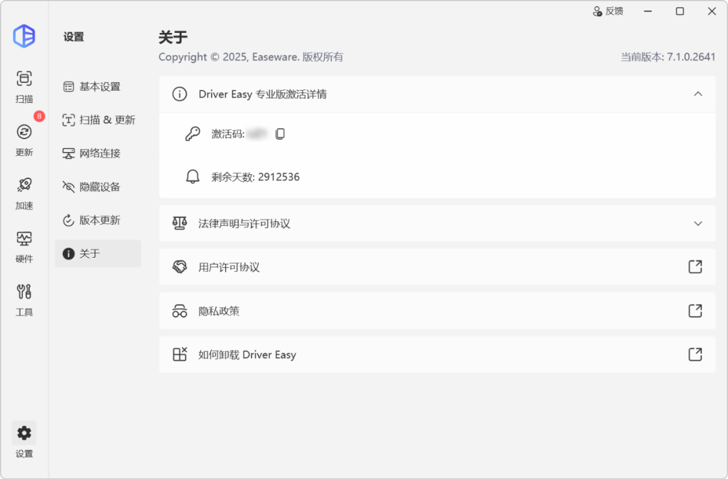Select 扫描 & 更新 settings page

[x=98, y=120]
